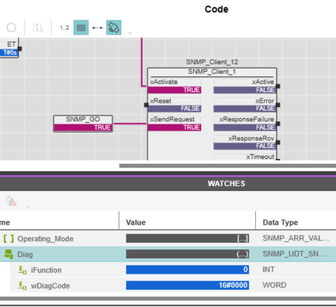Viewport: 336px width, 307px height.
Task: Toggle the SNMP_GO TRUE value
Action: pyautogui.click(x=83, y=128)
